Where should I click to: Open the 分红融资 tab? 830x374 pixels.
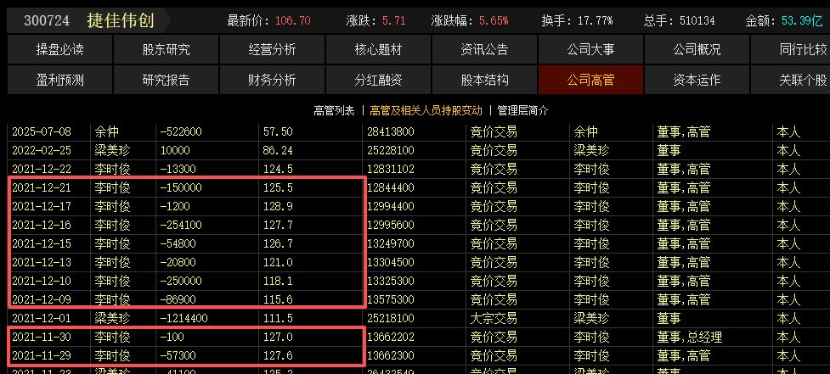(x=378, y=81)
